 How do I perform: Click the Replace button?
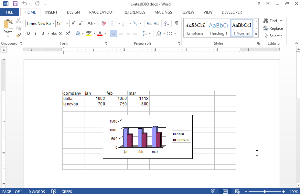click(273, 28)
